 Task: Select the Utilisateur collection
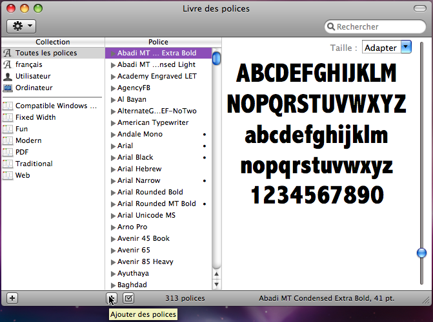[x=34, y=76]
